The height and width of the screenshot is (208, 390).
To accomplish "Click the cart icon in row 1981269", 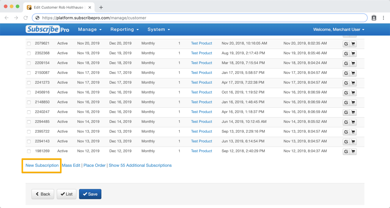I will tap(353, 152).
